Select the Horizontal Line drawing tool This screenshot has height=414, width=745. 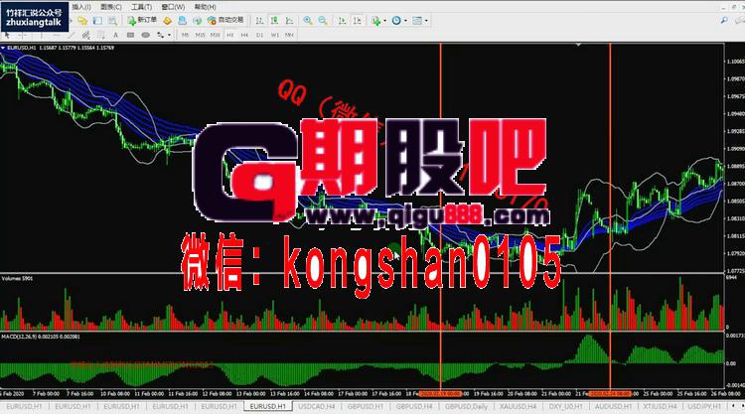pyautogui.click(x=56, y=35)
